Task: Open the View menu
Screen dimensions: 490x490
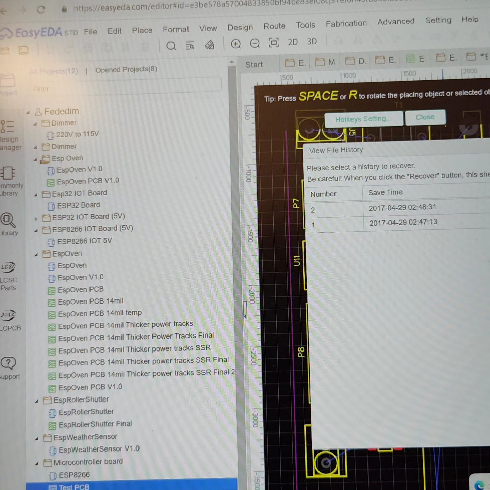Action: coord(208,28)
